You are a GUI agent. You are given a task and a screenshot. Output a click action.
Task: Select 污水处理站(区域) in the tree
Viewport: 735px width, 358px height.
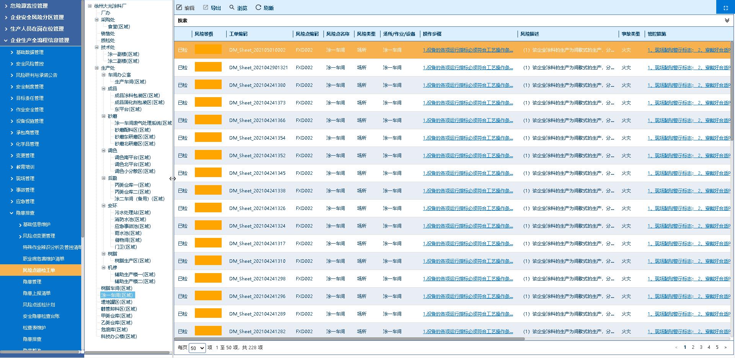[x=132, y=213]
